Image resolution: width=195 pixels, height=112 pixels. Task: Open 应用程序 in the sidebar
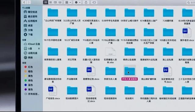pos(31,21)
